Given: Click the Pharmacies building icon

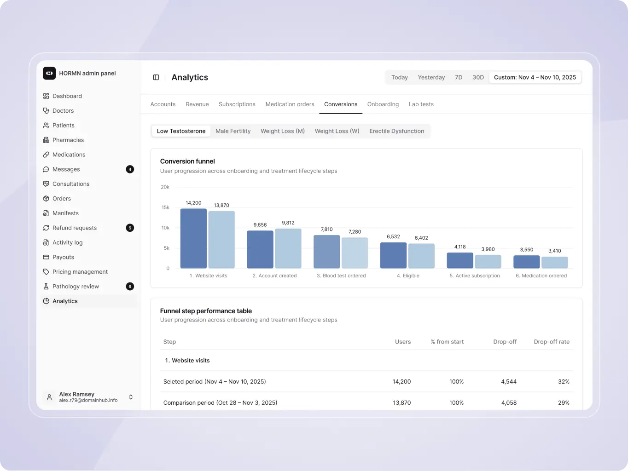Looking at the screenshot, I should [46, 140].
